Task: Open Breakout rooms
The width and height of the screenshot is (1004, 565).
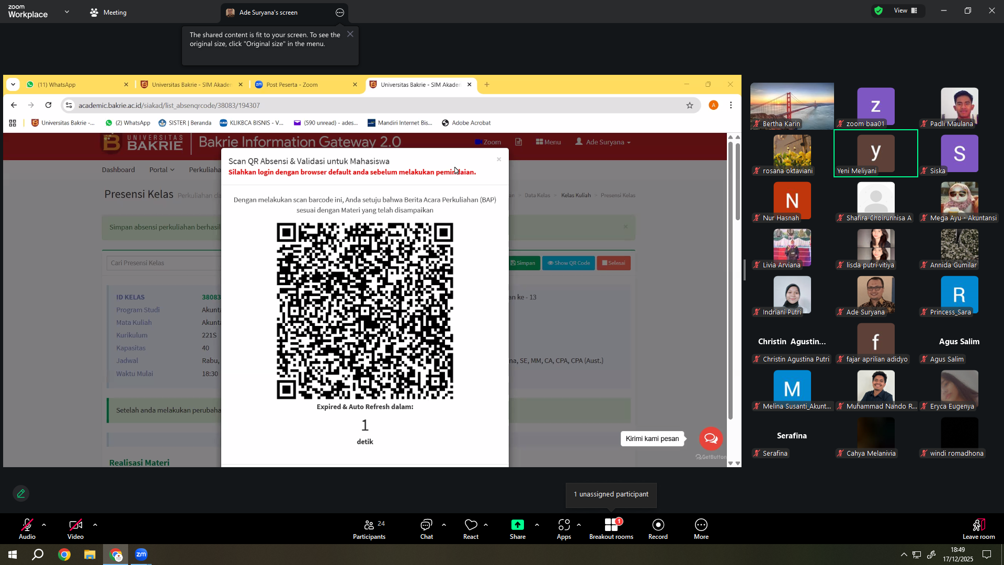Action: 611,529
